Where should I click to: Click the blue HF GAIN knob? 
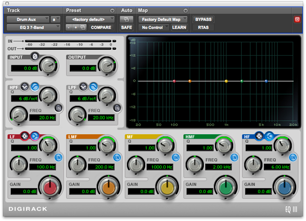pyautogui.click(x=285, y=187)
